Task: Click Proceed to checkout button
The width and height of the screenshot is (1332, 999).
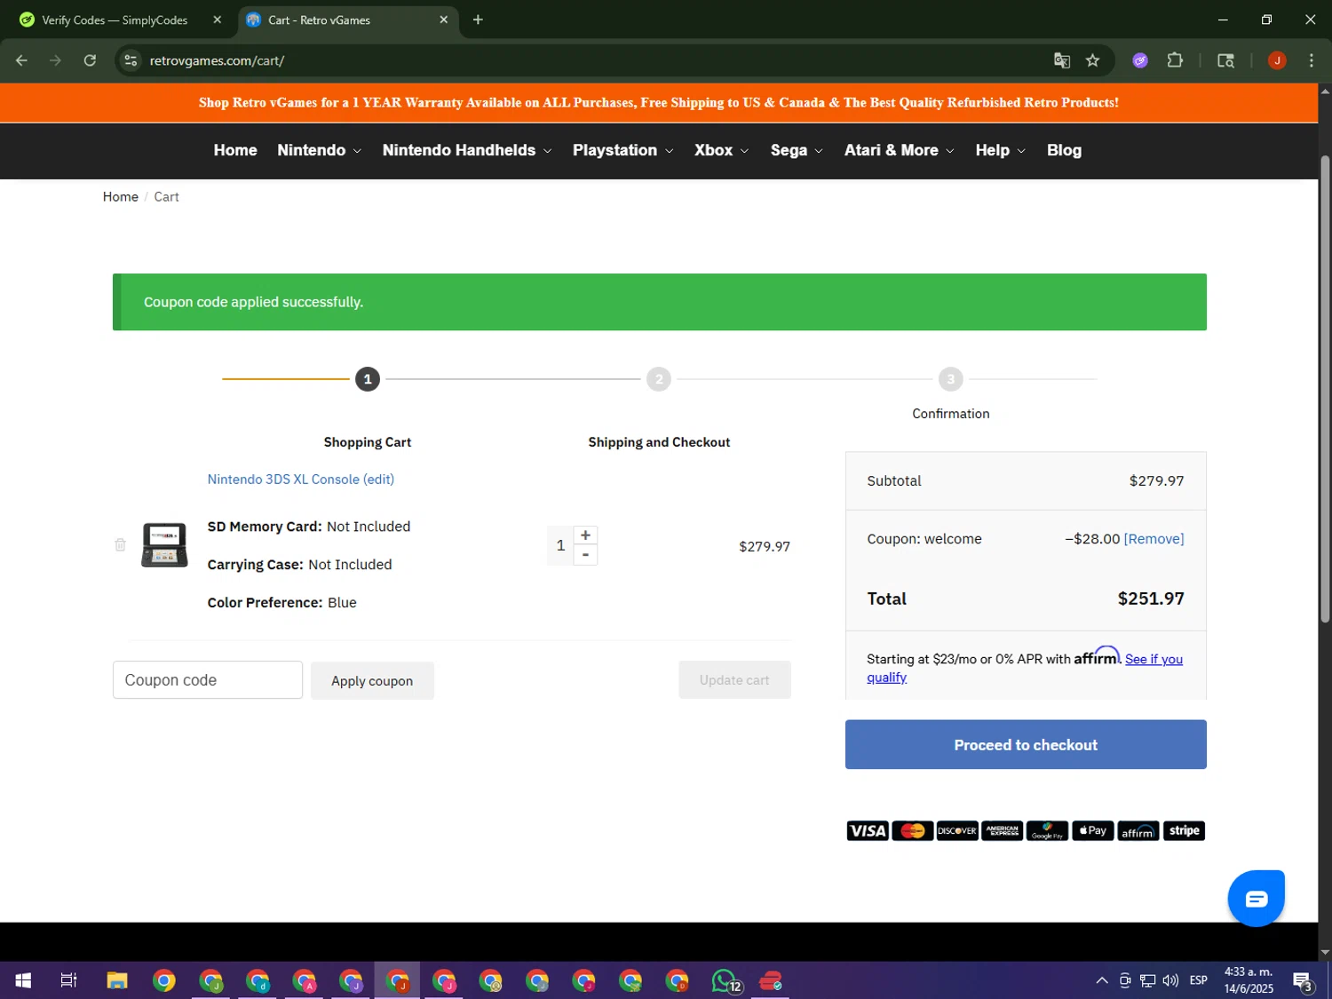Action: coord(1026,745)
